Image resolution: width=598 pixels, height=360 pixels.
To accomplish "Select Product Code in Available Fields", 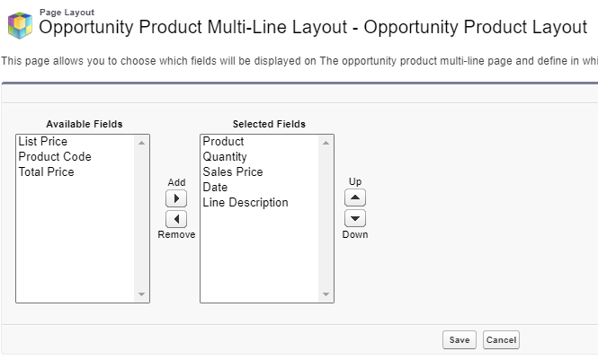I will click(55, 157).
